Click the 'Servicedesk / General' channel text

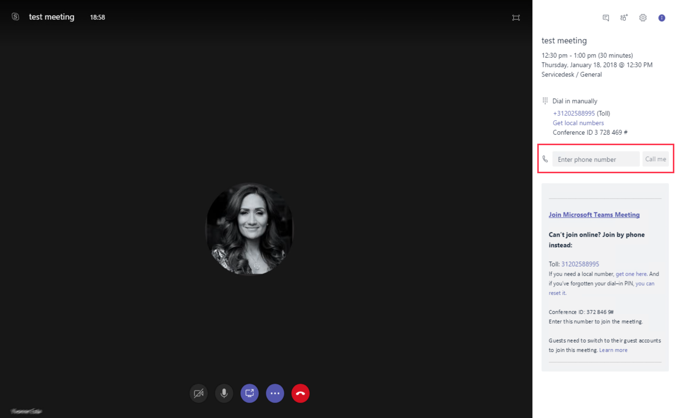pyautogui.click(x=572, y=74)
